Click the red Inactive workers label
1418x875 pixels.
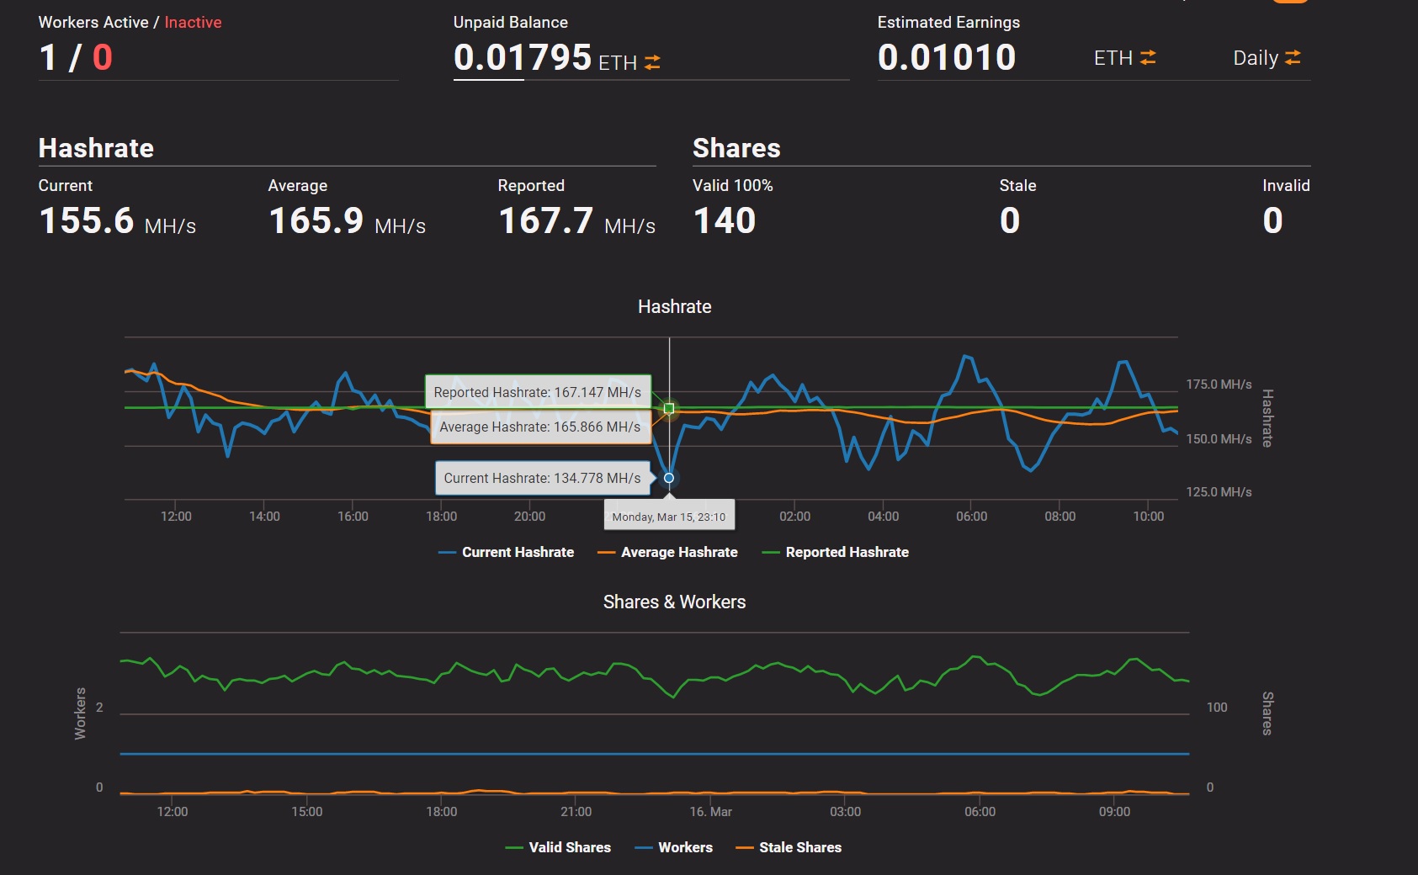point(193,23)
